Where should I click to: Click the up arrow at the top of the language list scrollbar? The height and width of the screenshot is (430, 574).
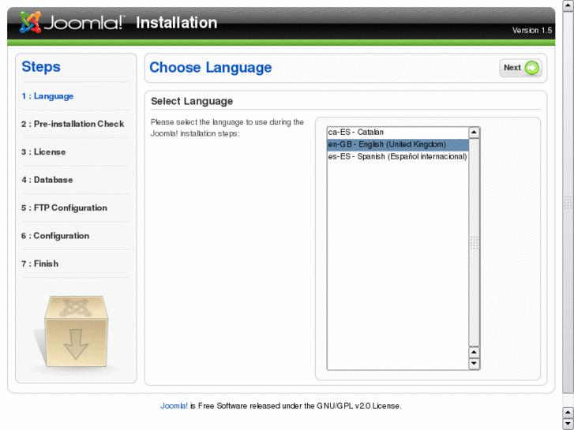click(x=474, y=133)
